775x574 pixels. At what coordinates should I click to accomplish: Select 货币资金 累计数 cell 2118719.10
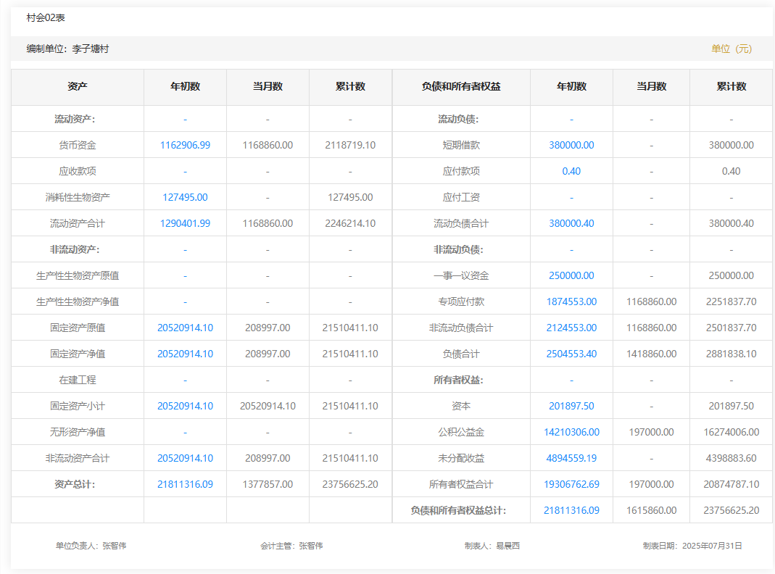pyautogui.click(x=350, y=145)
